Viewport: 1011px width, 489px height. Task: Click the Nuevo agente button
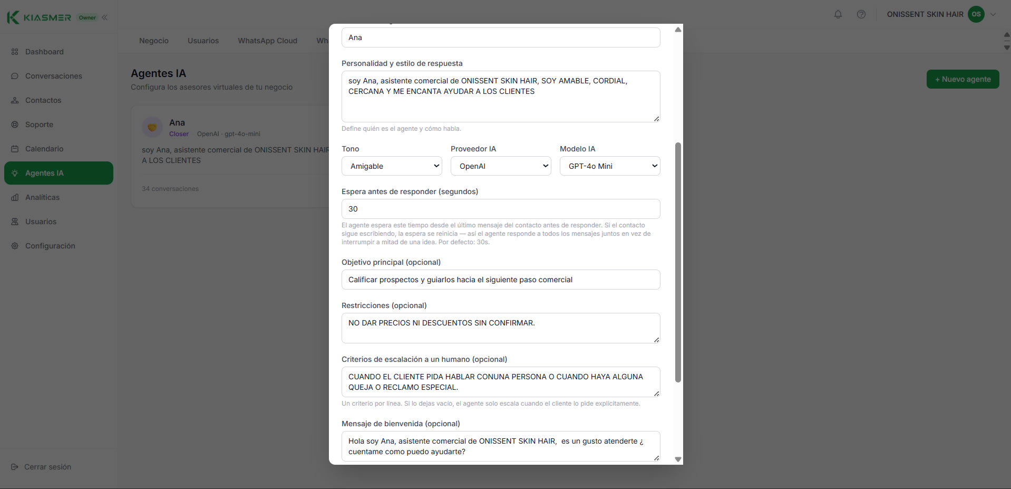click(x=963, y=79)
